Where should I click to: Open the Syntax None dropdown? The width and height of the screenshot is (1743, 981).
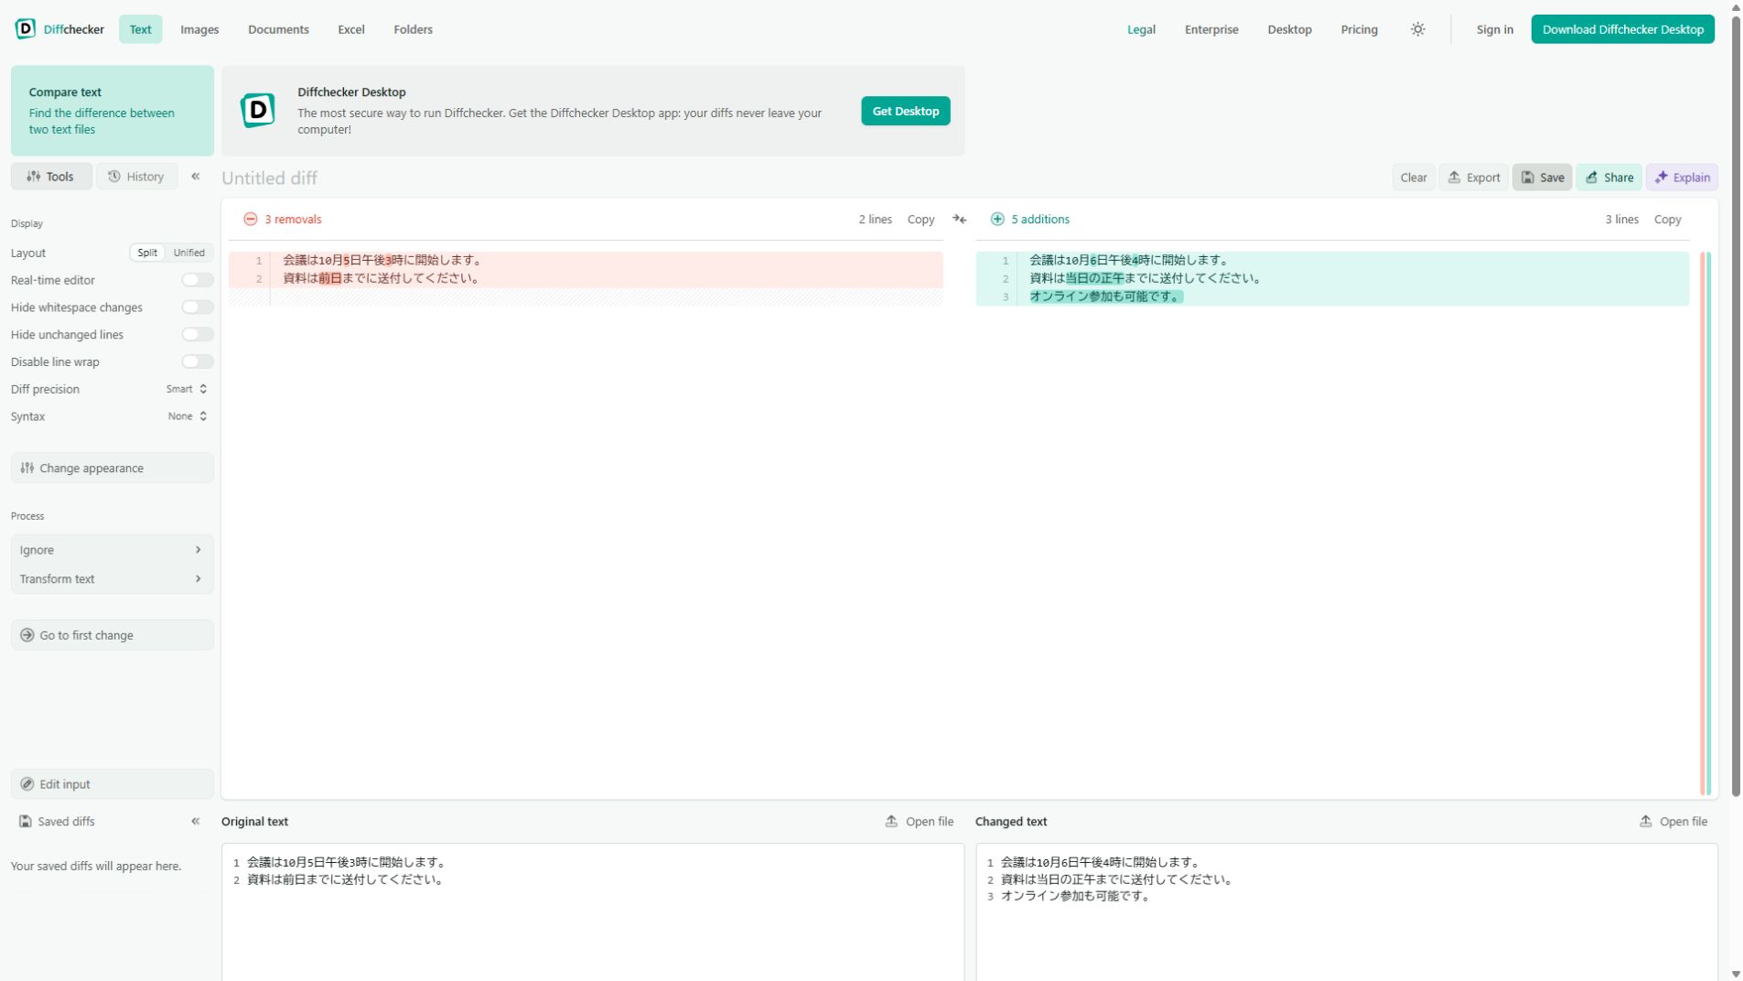[188, 416]
